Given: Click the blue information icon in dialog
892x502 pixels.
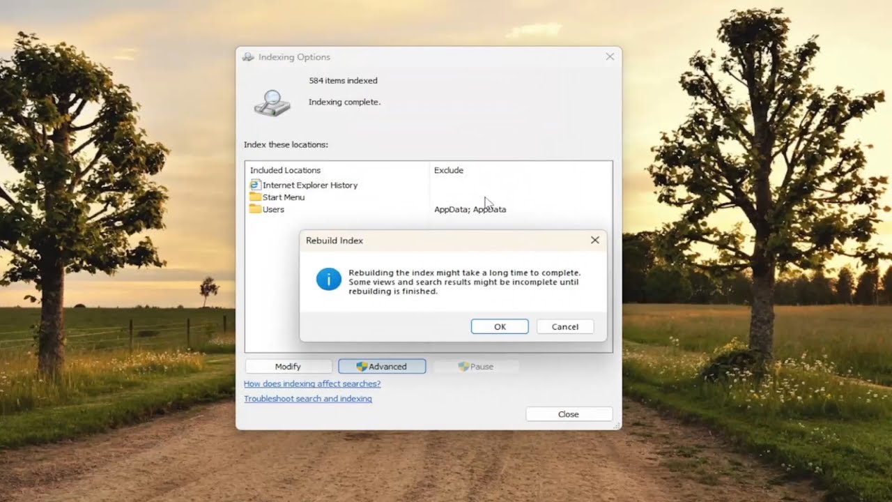Looking at the screenshot, I should pos(328,279).
